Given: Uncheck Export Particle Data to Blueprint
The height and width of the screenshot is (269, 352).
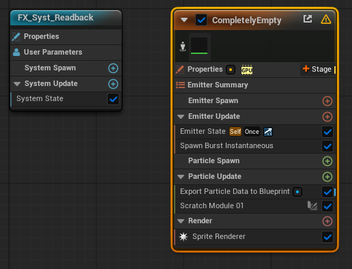Looking at the screenshot, I should point(327,192).
